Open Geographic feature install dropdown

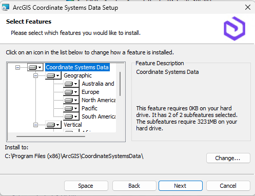tap(53, 75)
